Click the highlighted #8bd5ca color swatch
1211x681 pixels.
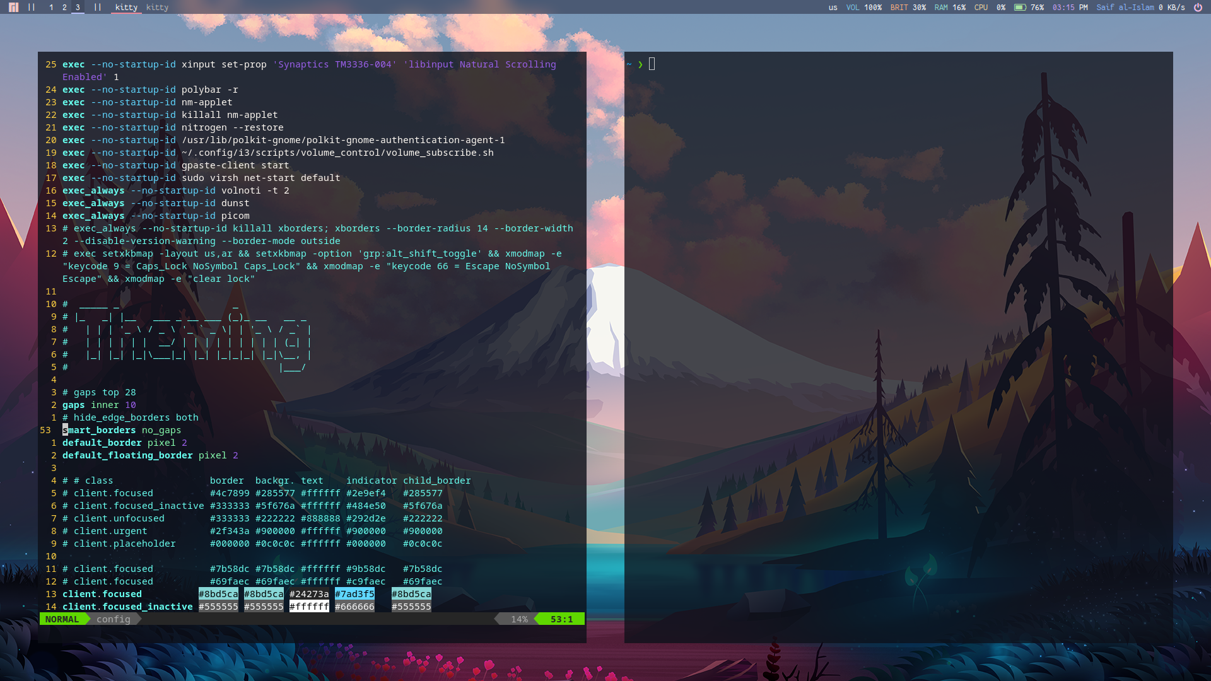[x=218, y=593]
